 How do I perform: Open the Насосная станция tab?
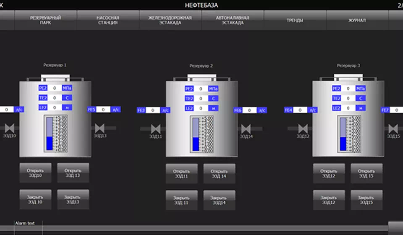click(108, 20)
